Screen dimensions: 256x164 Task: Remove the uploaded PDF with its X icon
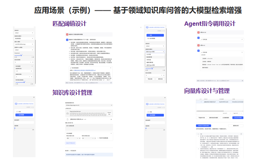pos(112,120)
